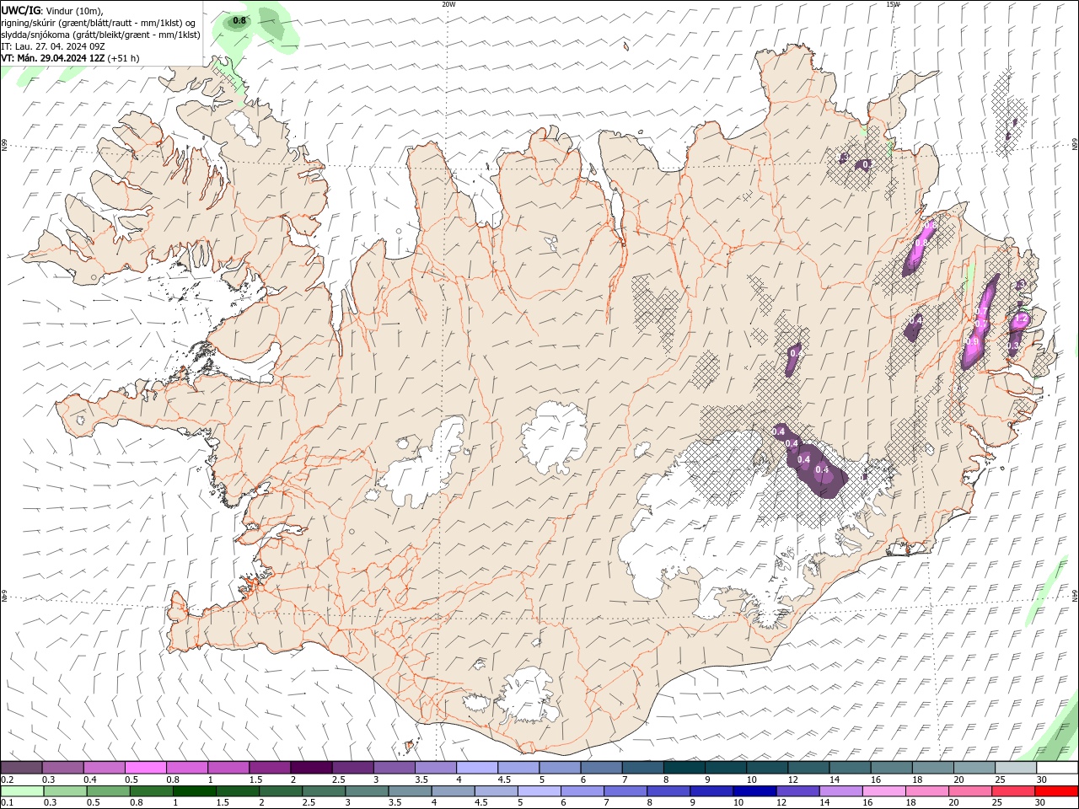Viewport: 1079px width, 809px height.
Task: Click the '0.1' label under the lower legend
Action: pyautogui.click(x=7, y=803)
